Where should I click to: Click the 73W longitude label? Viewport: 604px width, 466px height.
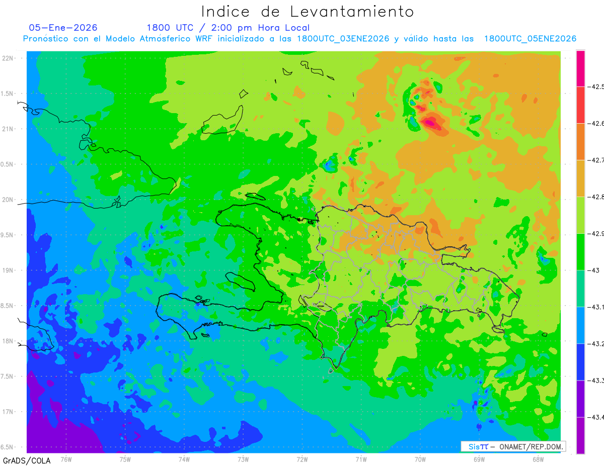tap(243, 459)
